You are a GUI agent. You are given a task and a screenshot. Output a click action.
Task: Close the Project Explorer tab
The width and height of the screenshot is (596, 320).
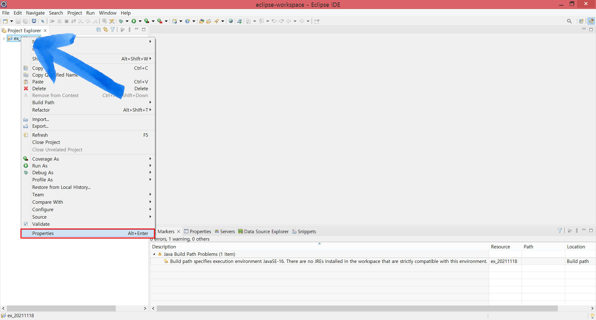[x=45, y=30]
